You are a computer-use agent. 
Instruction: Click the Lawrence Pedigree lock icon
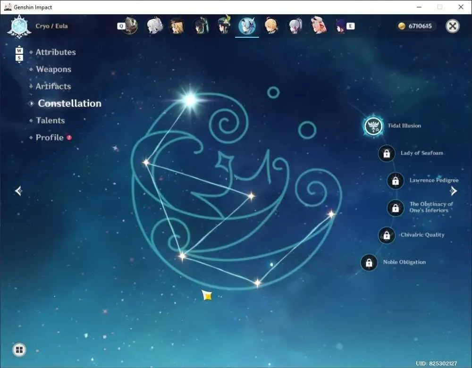[x=395, y=181]
